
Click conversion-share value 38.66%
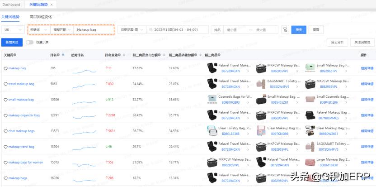(x=174, y=100)
